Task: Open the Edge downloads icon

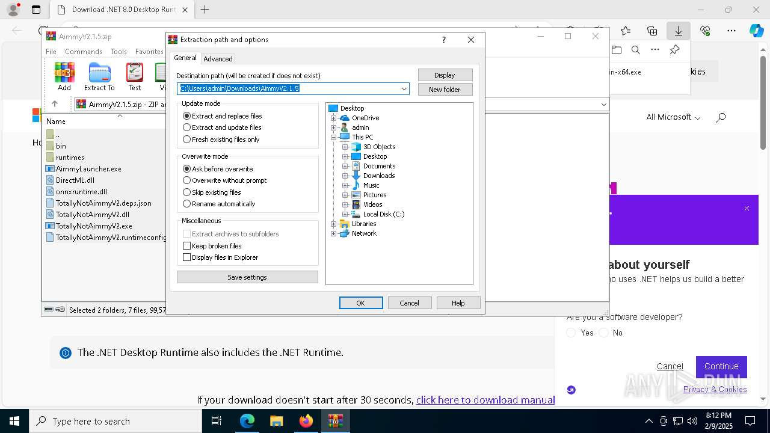Action: pos(678,31)
